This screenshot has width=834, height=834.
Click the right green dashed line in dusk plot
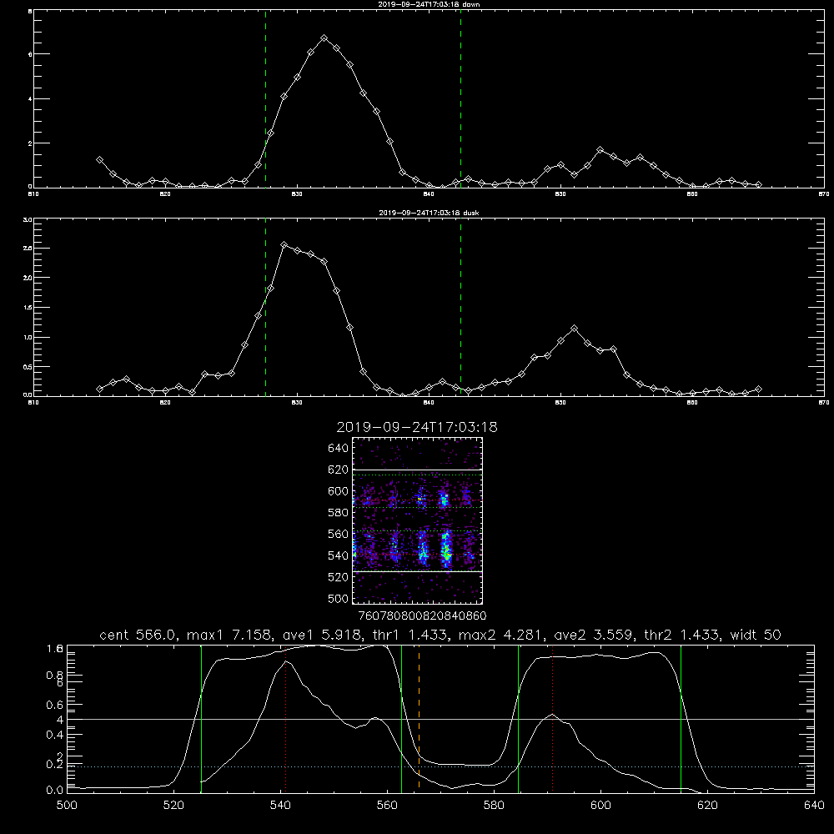click(x=460, y=308)
